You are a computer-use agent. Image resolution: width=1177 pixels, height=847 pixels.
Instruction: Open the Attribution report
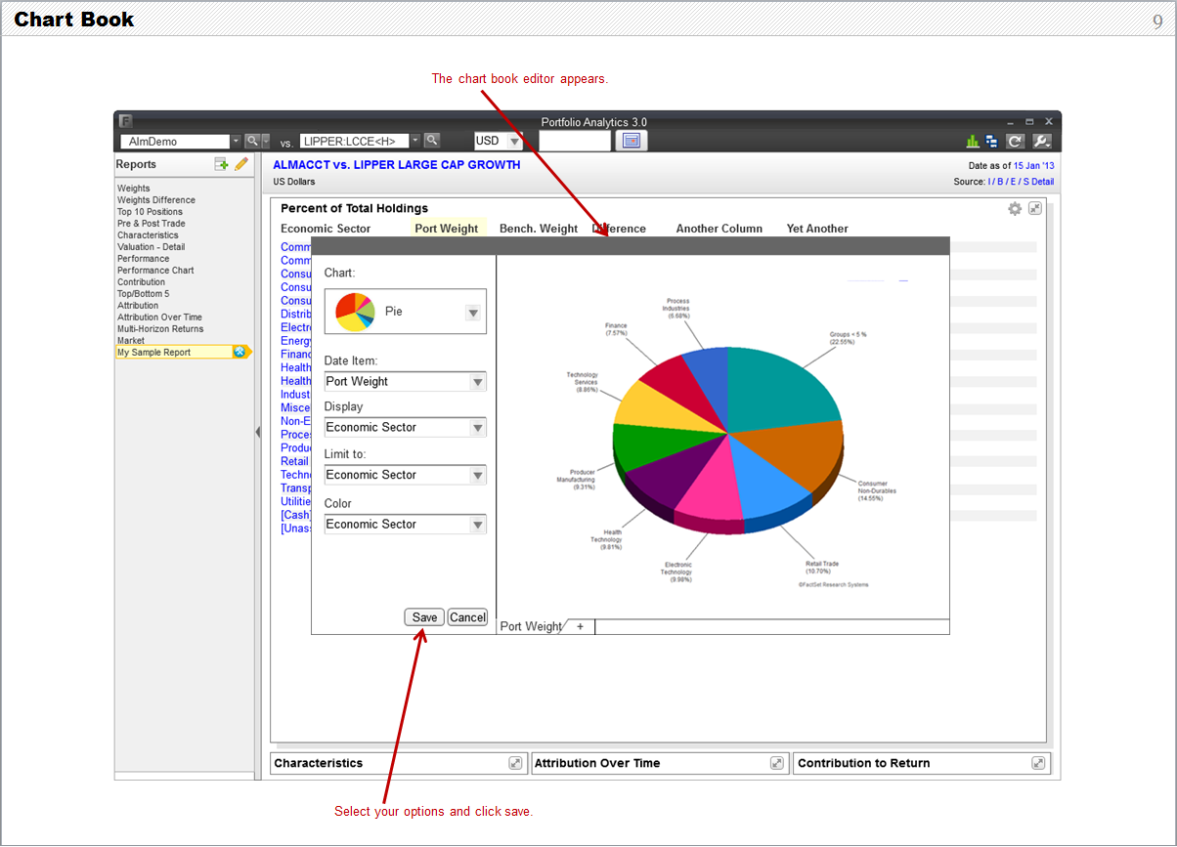coord(138,306)
